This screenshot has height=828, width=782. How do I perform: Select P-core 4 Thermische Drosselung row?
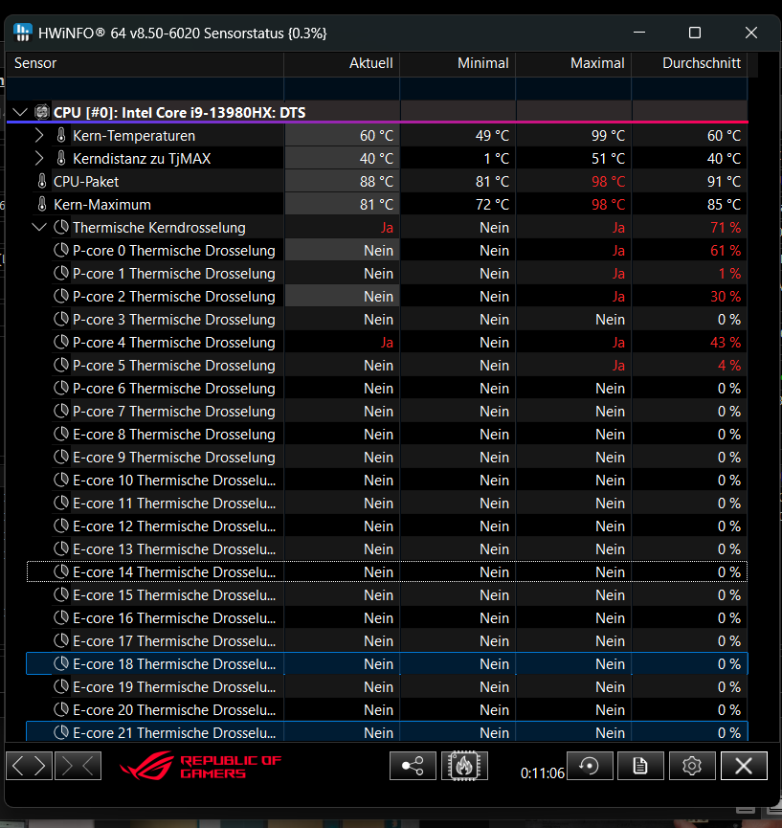point(387,342)
